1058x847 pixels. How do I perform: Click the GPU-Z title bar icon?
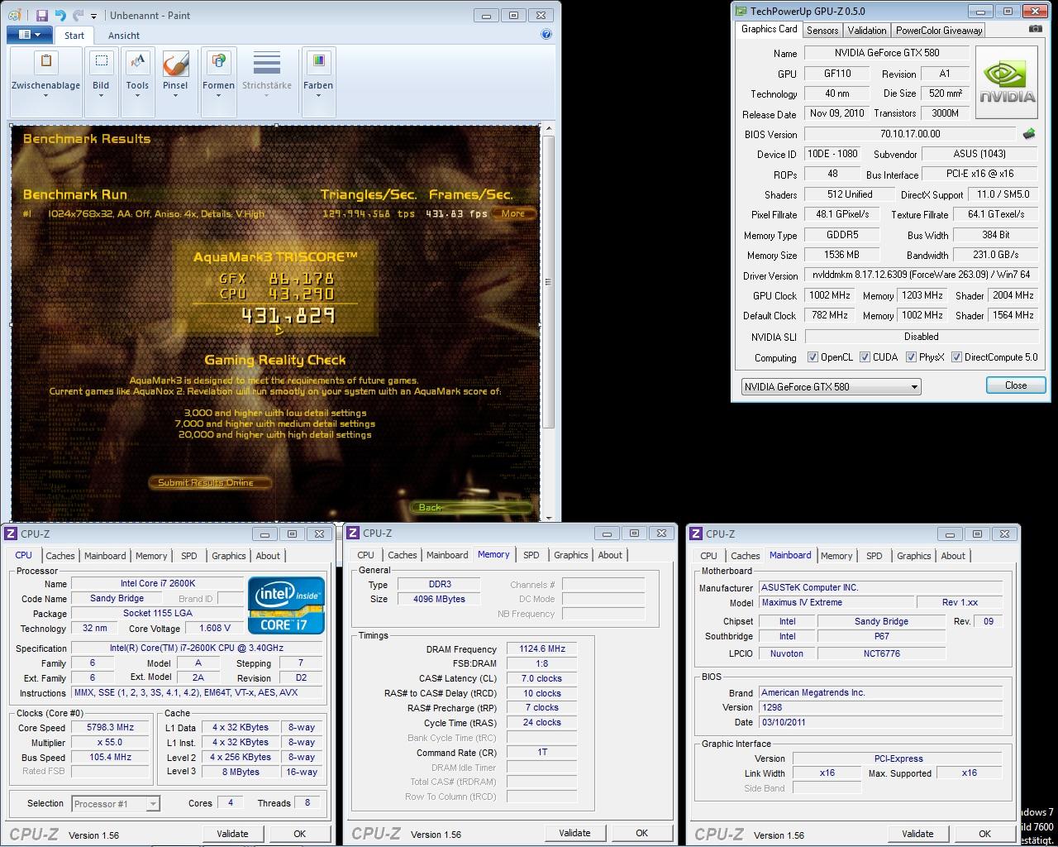pos(741,11)
